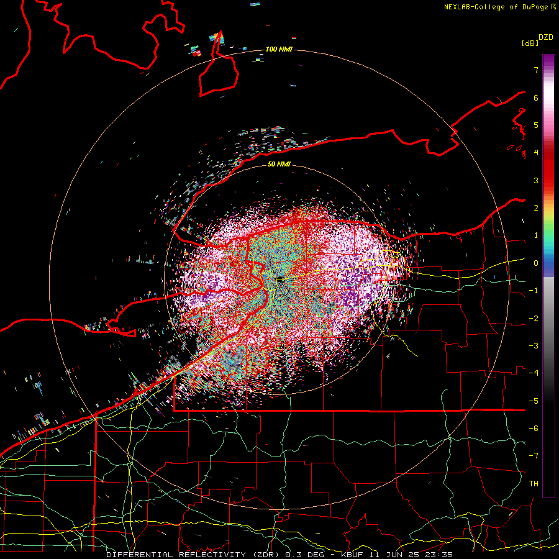Click the -4 value on the color scale
Image resolution: width=559 pixels, height=559 pixels.
pos(534,373)
